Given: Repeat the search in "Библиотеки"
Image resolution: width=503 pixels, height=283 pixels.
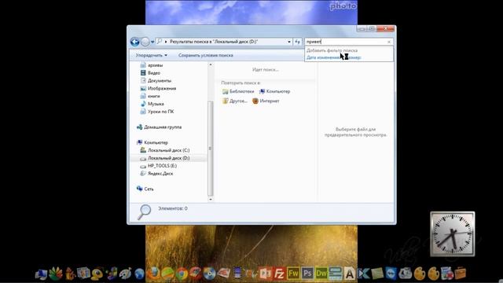Looking at the screenshot, I should 238,91.
